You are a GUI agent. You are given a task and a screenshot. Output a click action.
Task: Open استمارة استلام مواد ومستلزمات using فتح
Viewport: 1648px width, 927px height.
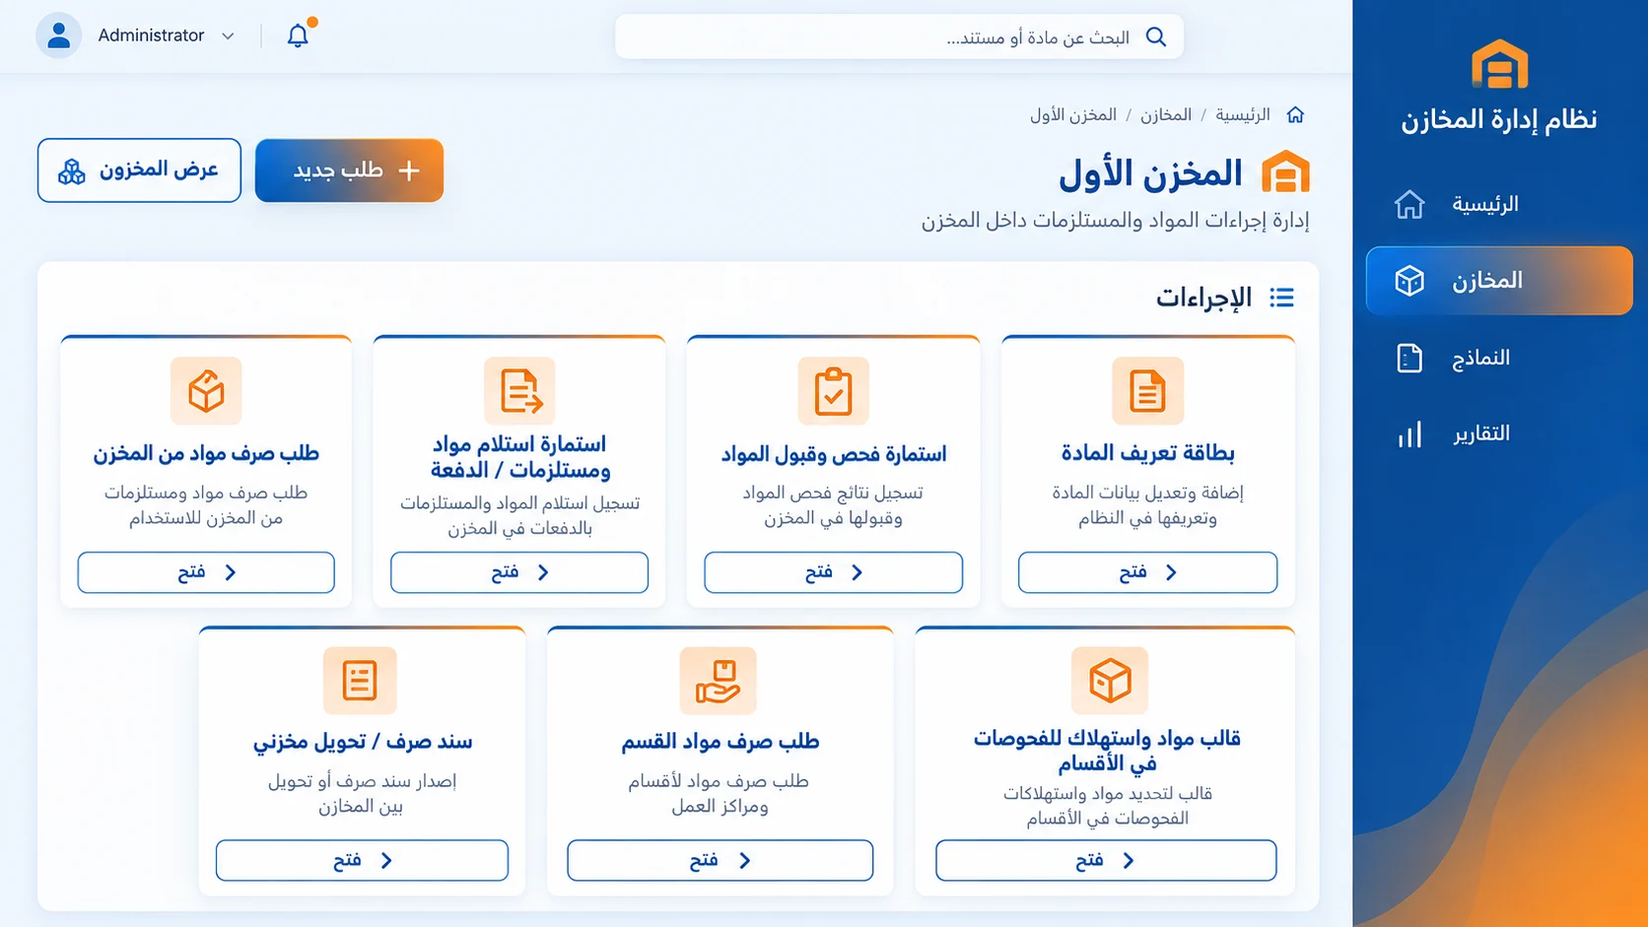coord(519,572)
